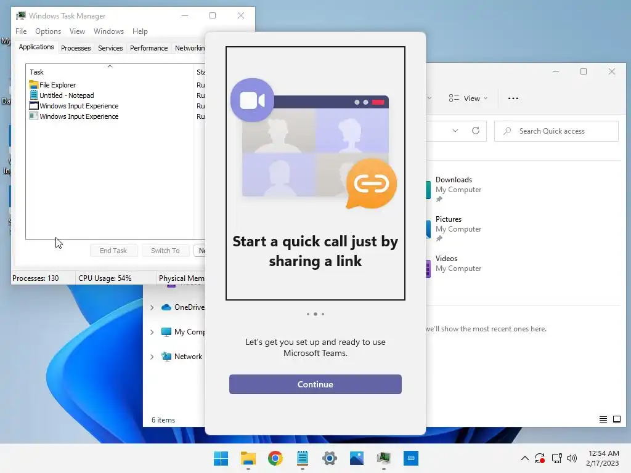The width and height of the screenshot is (631, 473).
Task: Click the OneDrive cloud icon
Action: [x=166, y=307]
